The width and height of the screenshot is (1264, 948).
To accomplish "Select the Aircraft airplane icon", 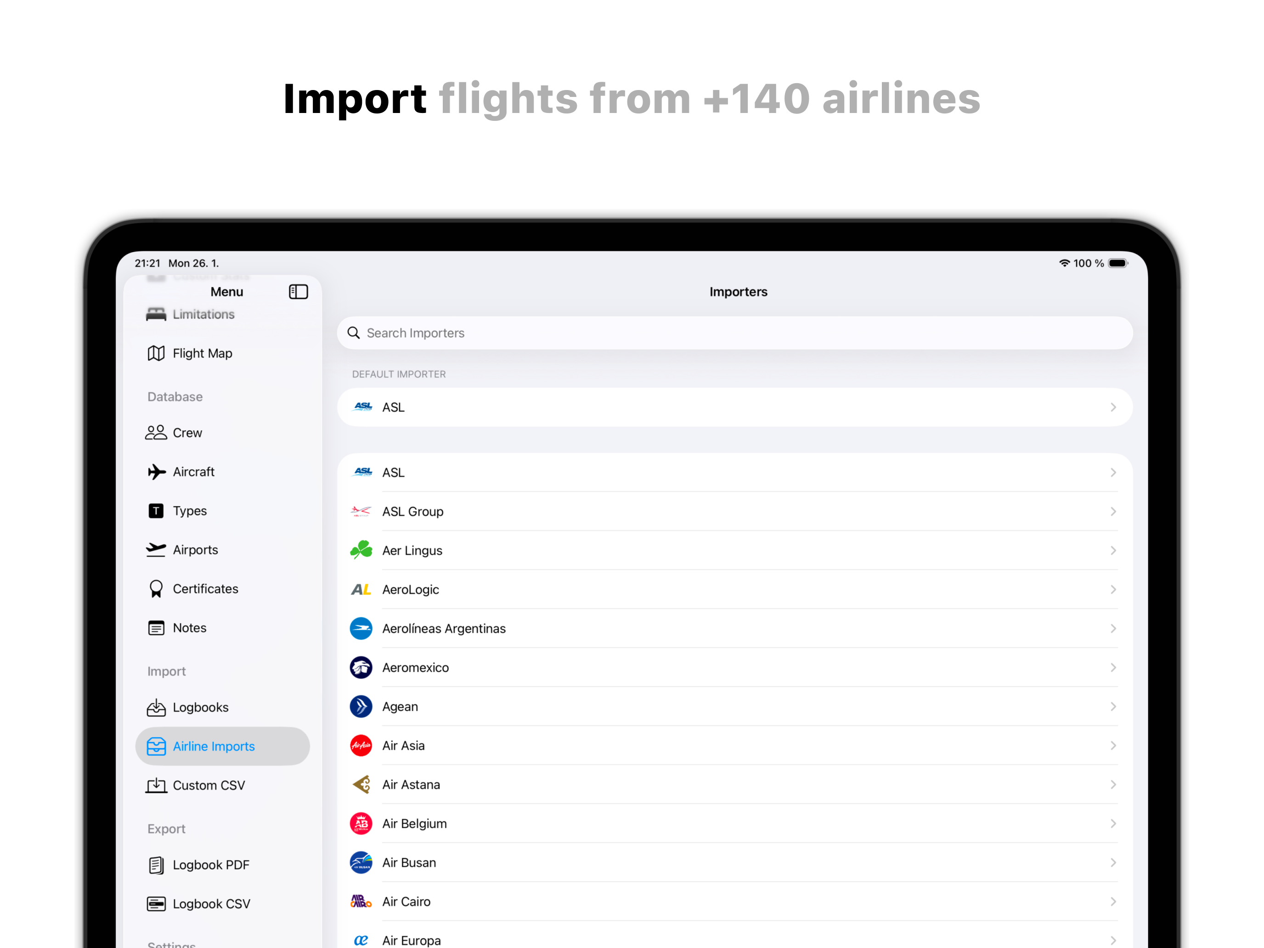I will pyautogui.click(x=156, y=471).
